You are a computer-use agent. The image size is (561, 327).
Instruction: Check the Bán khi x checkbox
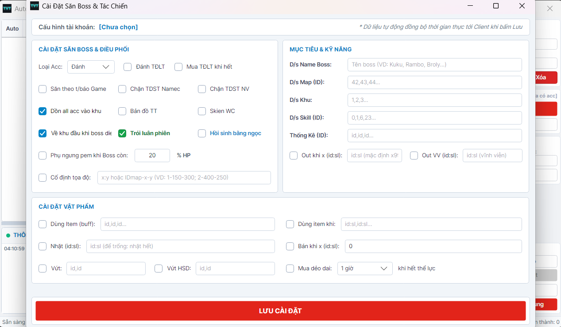point(290,246)
